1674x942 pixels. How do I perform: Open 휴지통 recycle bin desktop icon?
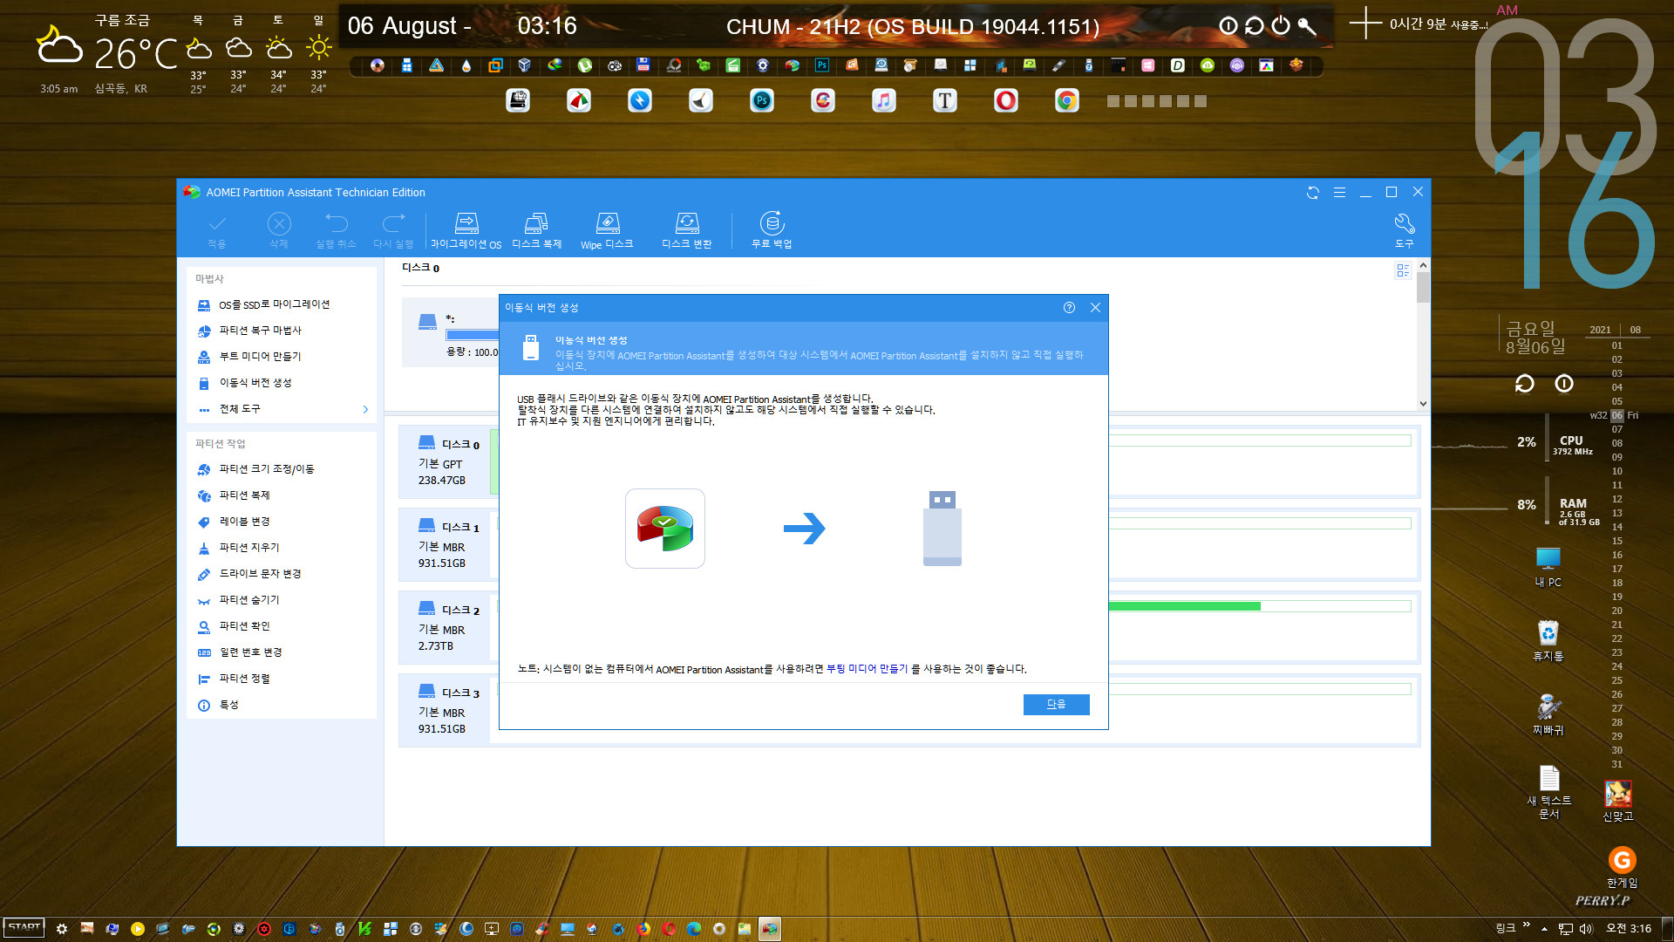pyautogui.click(x=1548, y=641)
